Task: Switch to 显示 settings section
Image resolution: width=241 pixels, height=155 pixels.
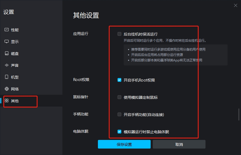Action: 15,42
